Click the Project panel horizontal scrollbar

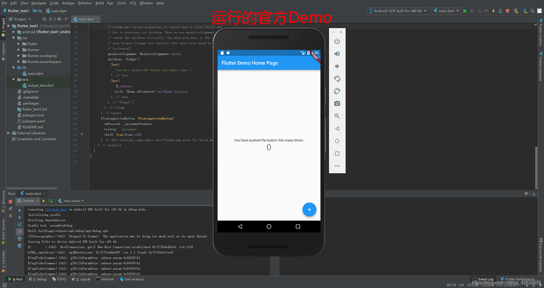pyautogui.click(x=32, y=188)
